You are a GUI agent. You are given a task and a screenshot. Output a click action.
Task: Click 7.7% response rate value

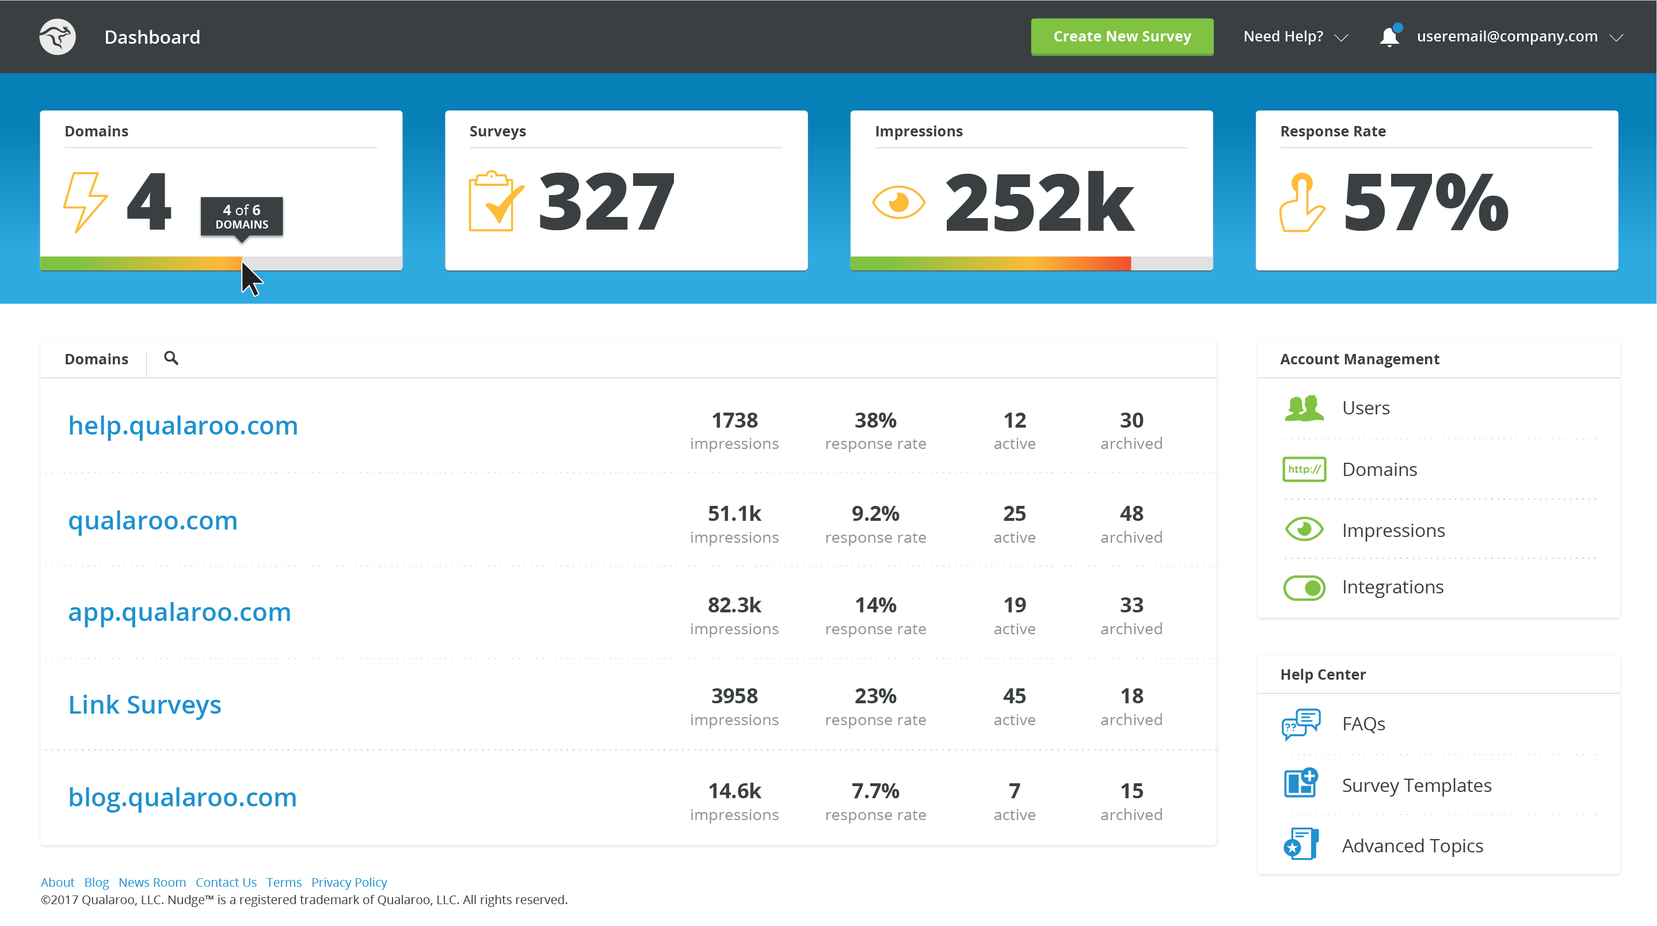click(875, 790)
